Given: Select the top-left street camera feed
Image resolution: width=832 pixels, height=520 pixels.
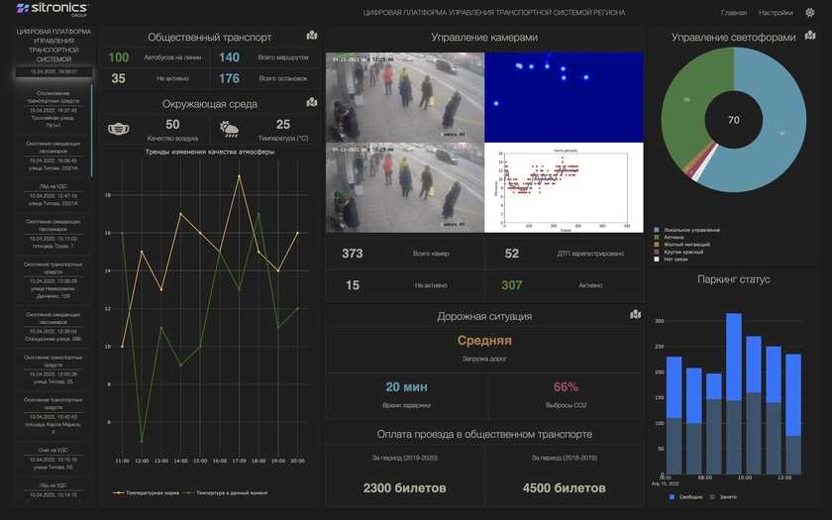Looking at the screenshot, I should coord(405,96).
